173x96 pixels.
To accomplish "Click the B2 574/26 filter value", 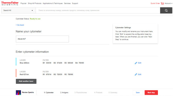I will coord(58,63).
